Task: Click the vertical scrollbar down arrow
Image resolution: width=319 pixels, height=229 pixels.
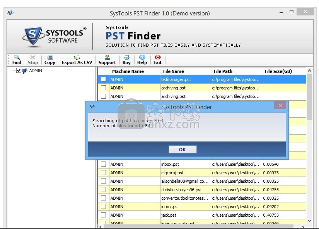Action: [x=309, y=221]
